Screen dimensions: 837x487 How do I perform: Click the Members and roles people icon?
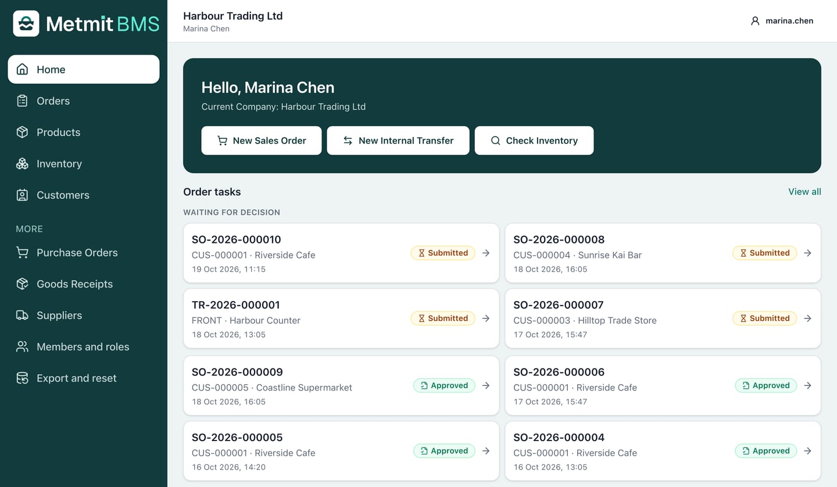pos(22,346)
